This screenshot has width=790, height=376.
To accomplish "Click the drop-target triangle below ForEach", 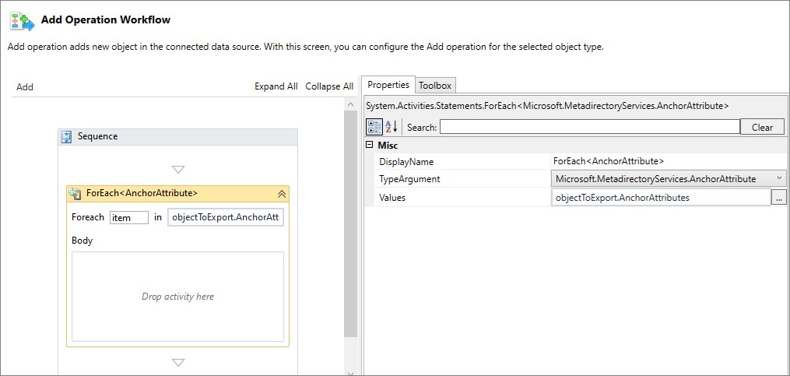I will (x=178, y=362).
